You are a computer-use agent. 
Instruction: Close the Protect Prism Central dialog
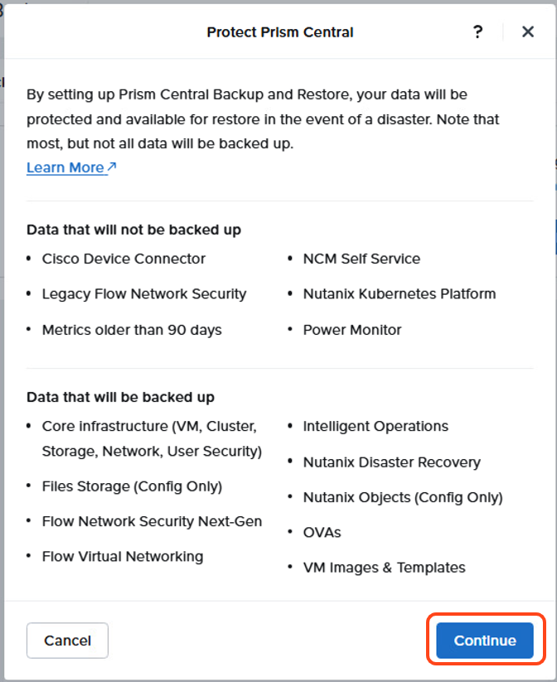point(528,31)
